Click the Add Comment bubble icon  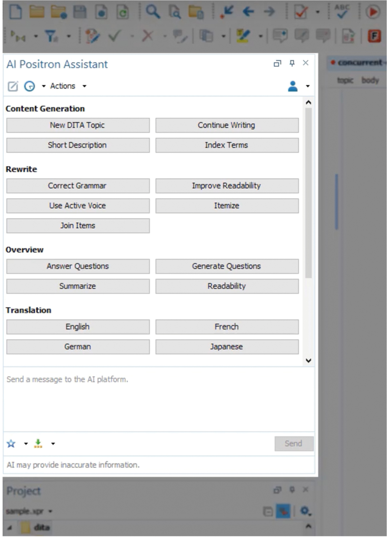[x=280, y=36]
